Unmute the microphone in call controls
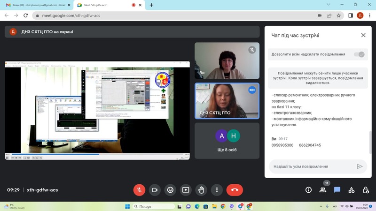 click(x=139, y=190)
